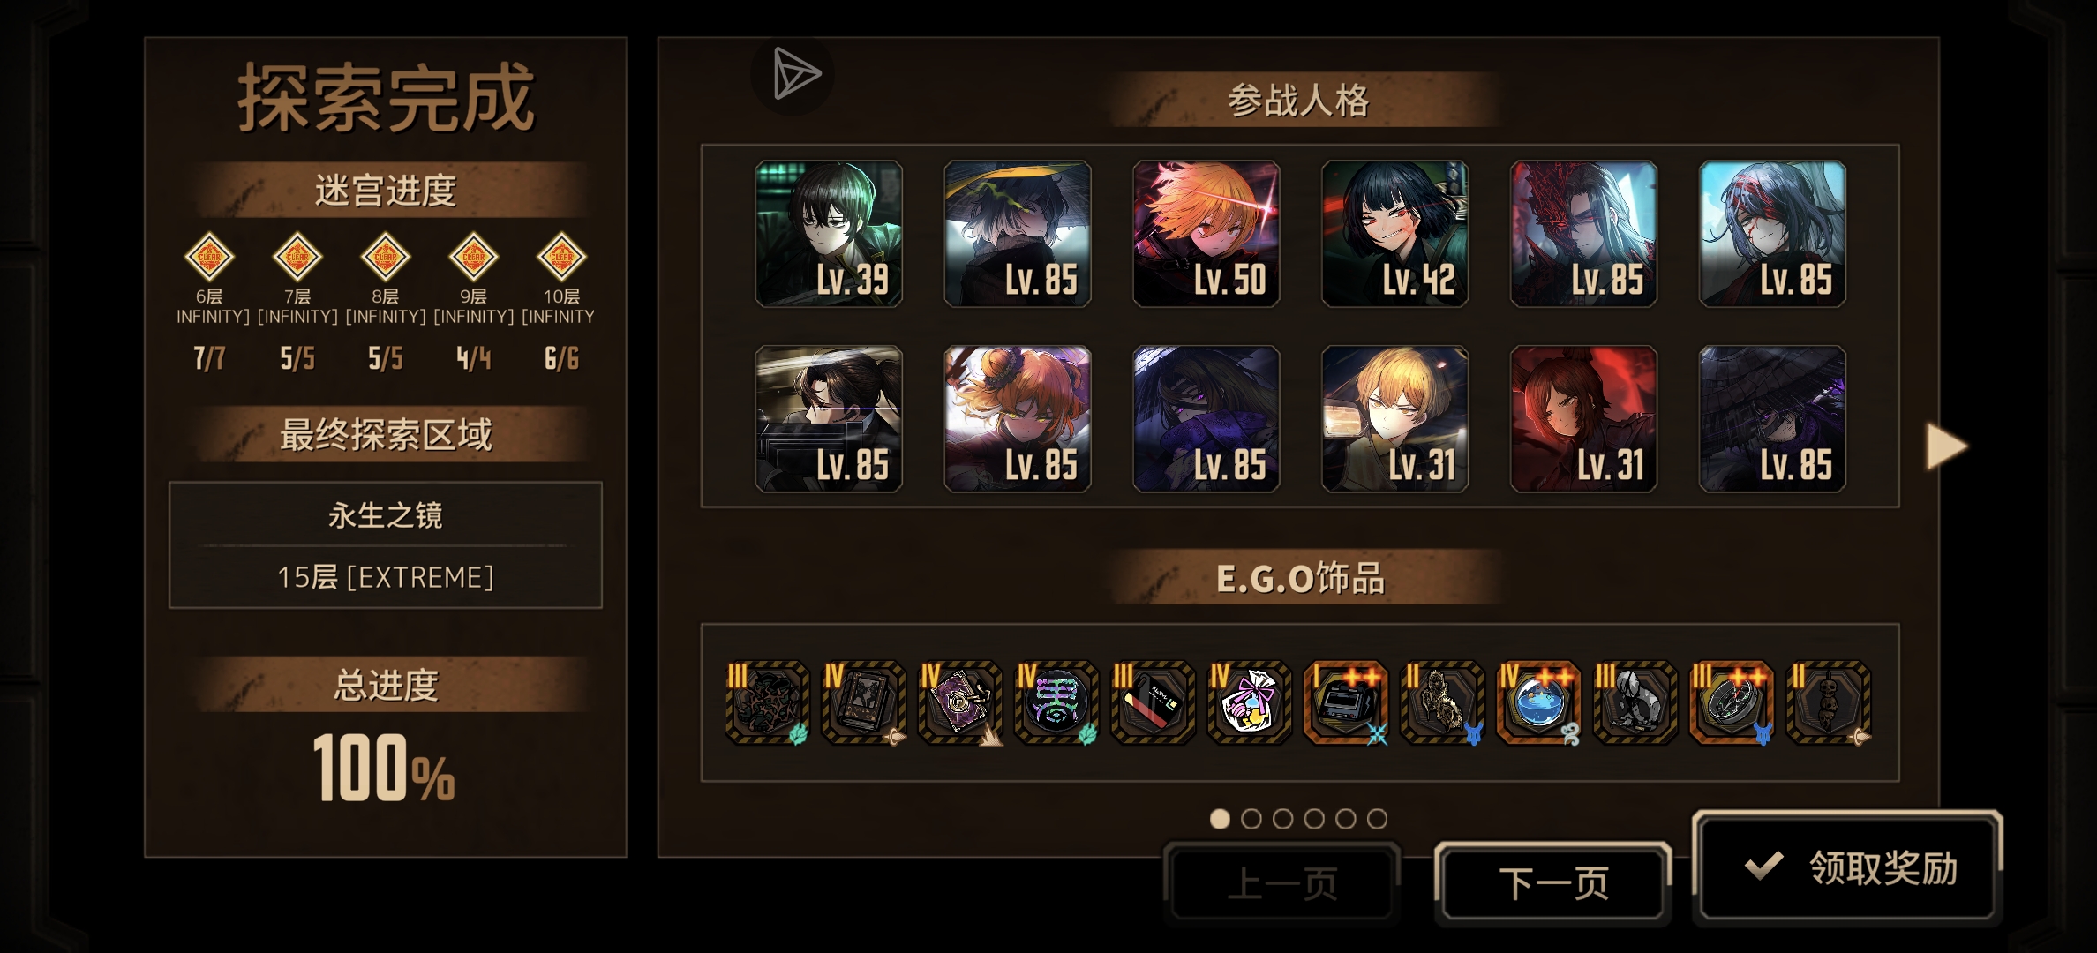Open 10层 INFINITY floor clear marker
2097x953 pixels.
tap(561, 257)
